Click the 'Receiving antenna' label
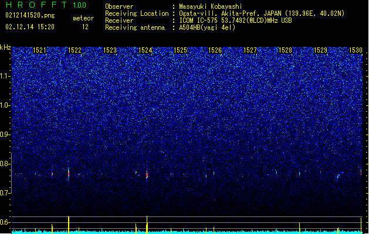The height and width of the screenshot is (234, 369). 135,27
